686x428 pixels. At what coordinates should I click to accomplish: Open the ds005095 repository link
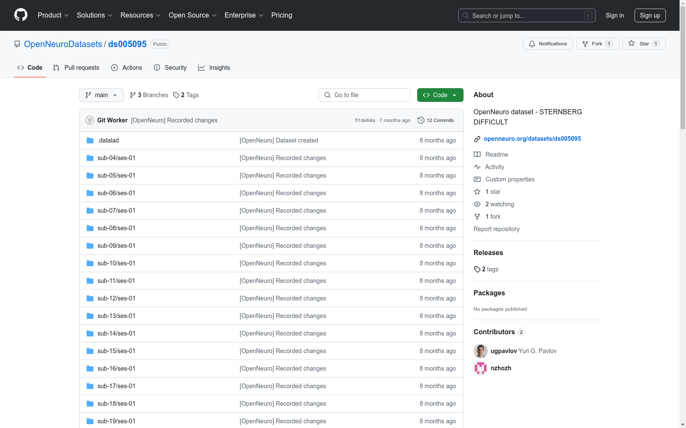pyautogui.click(x=127, y=44)
